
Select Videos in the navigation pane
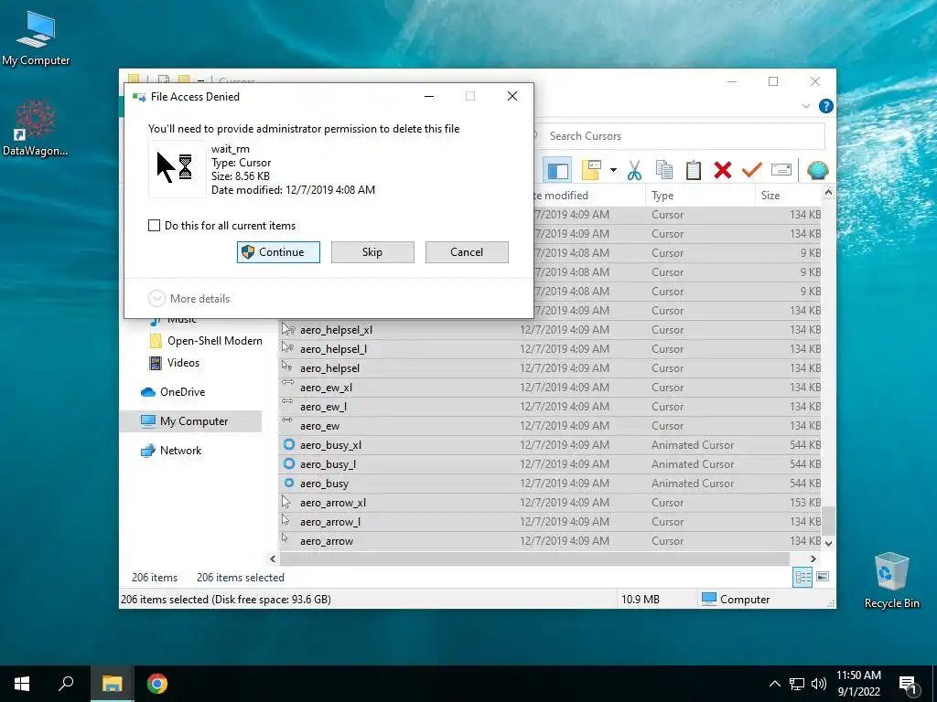(x=175, y=363)
